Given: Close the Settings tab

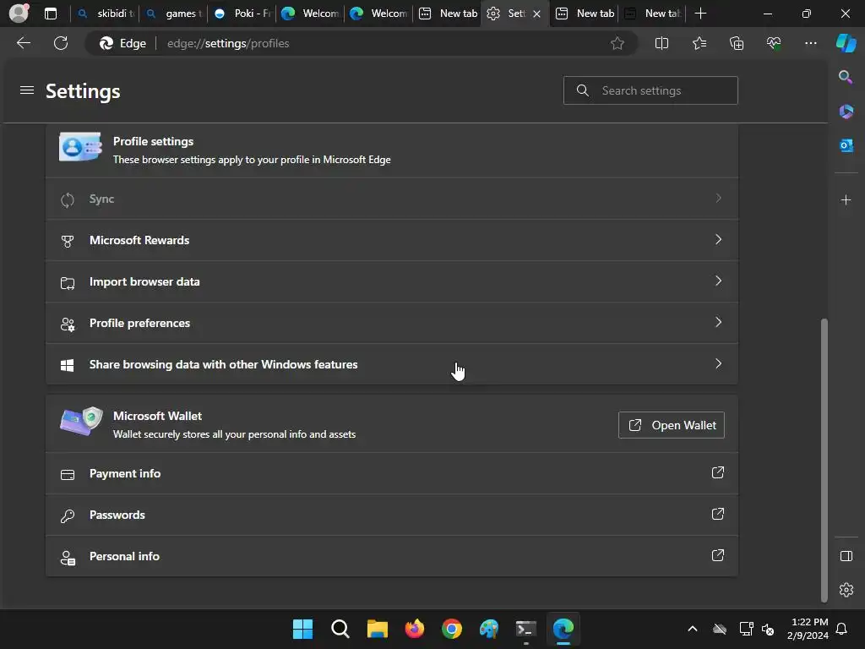Looking at the screenshot, I should [x=536, y=14].
